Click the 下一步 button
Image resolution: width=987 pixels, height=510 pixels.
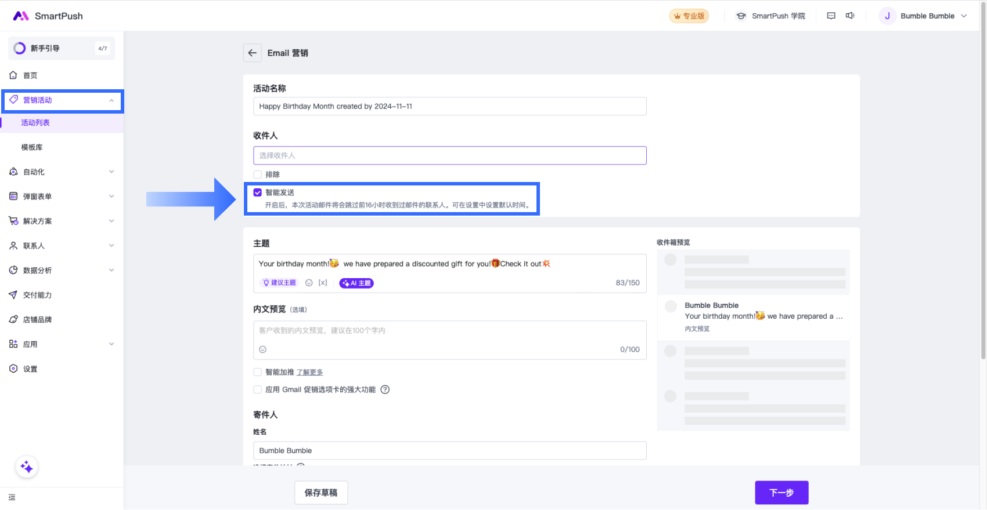(781, 493)
